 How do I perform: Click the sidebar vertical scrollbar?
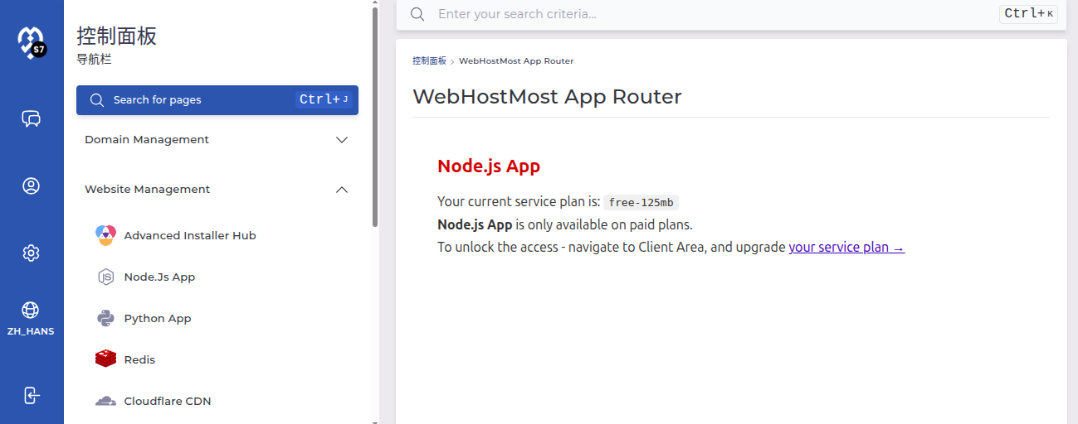375,116
